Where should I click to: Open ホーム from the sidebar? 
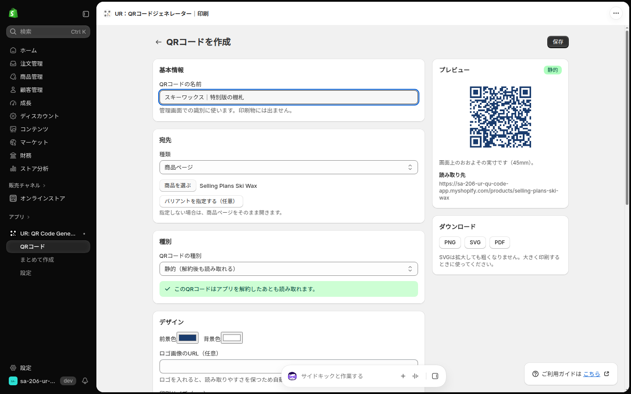tap(48, 50)
